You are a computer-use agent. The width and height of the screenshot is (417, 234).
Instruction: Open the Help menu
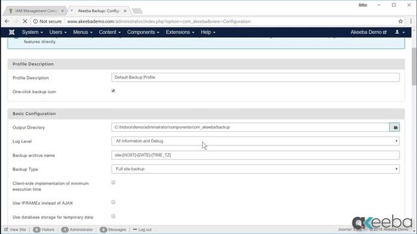click(208, 32)
